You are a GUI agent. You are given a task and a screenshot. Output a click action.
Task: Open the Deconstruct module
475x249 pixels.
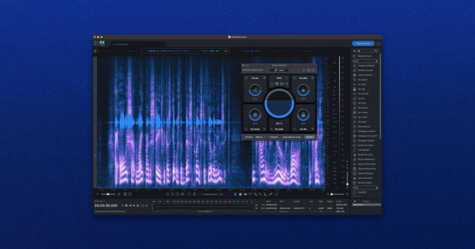coord(364,127)
